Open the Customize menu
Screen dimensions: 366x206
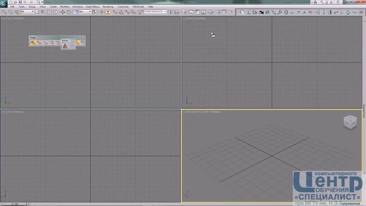[123, 6]
